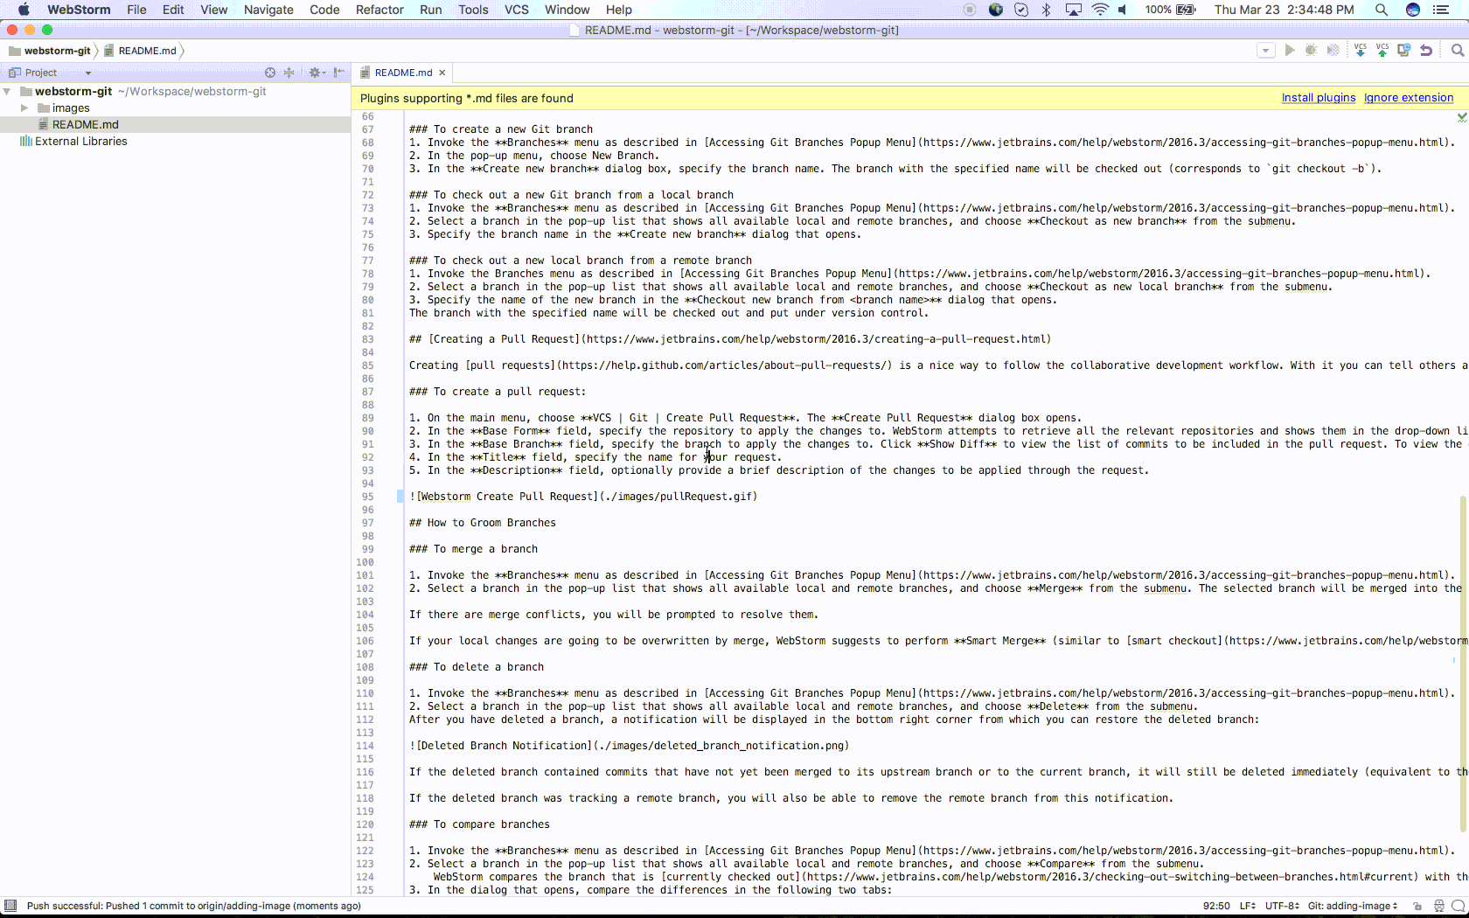Click the Bluetooth menu bar icon
Screen dimensions: 1469x918
click(1047, 10)
